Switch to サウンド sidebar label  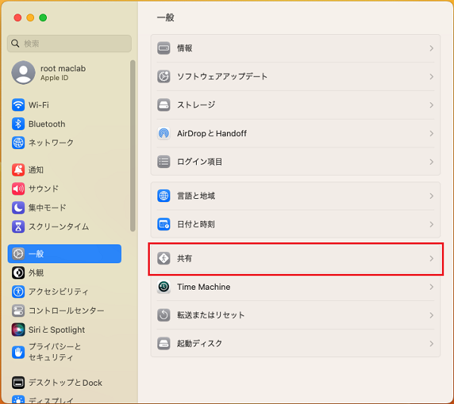(43, 188)
